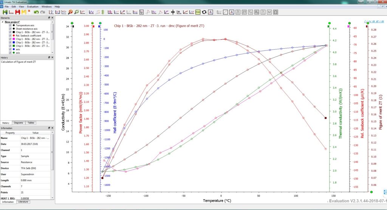Toggle checkbox of the blue circle axis entry
387x210 pixels.
click(x=10, y=49)
